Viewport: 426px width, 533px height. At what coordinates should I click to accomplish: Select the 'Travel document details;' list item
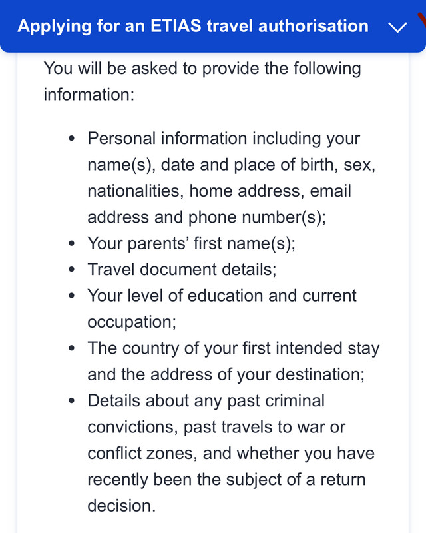(x=182, y=270)
